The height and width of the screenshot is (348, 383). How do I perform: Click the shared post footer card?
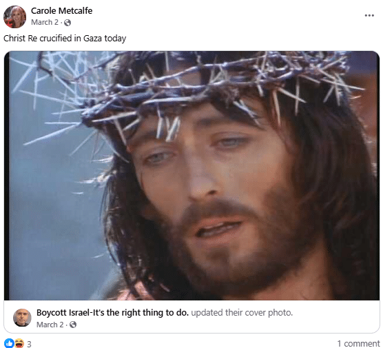pyautogui.click(x=191, y=317)
